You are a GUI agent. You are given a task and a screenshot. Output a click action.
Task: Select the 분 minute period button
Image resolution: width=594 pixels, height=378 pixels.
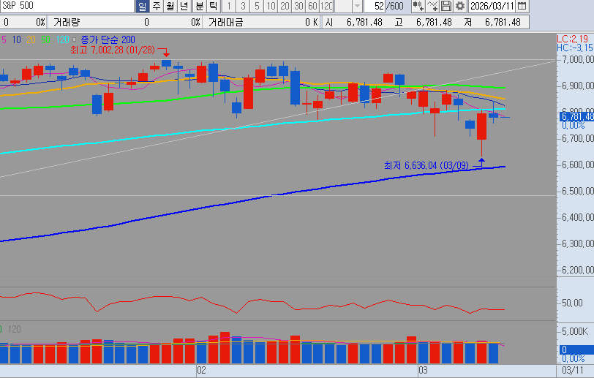pos(199,6)
